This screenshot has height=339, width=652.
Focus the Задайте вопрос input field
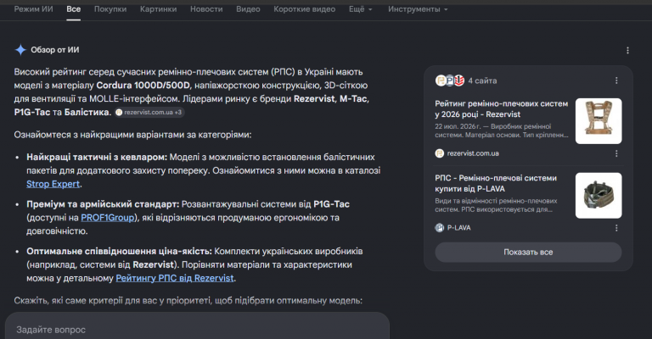pyautogui.click(x=197, y=330)
